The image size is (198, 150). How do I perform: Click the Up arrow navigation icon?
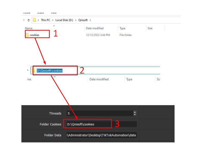click(x=29, y=20)
